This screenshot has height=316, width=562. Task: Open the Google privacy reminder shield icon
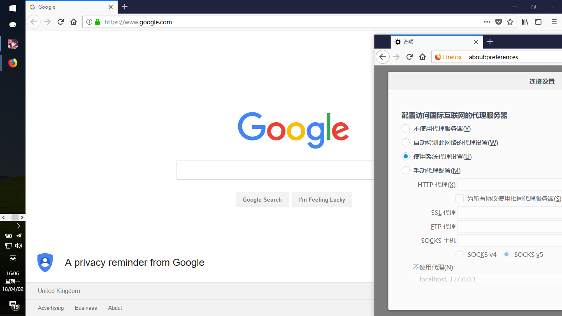pyautogui.click(x=45, y=263)
